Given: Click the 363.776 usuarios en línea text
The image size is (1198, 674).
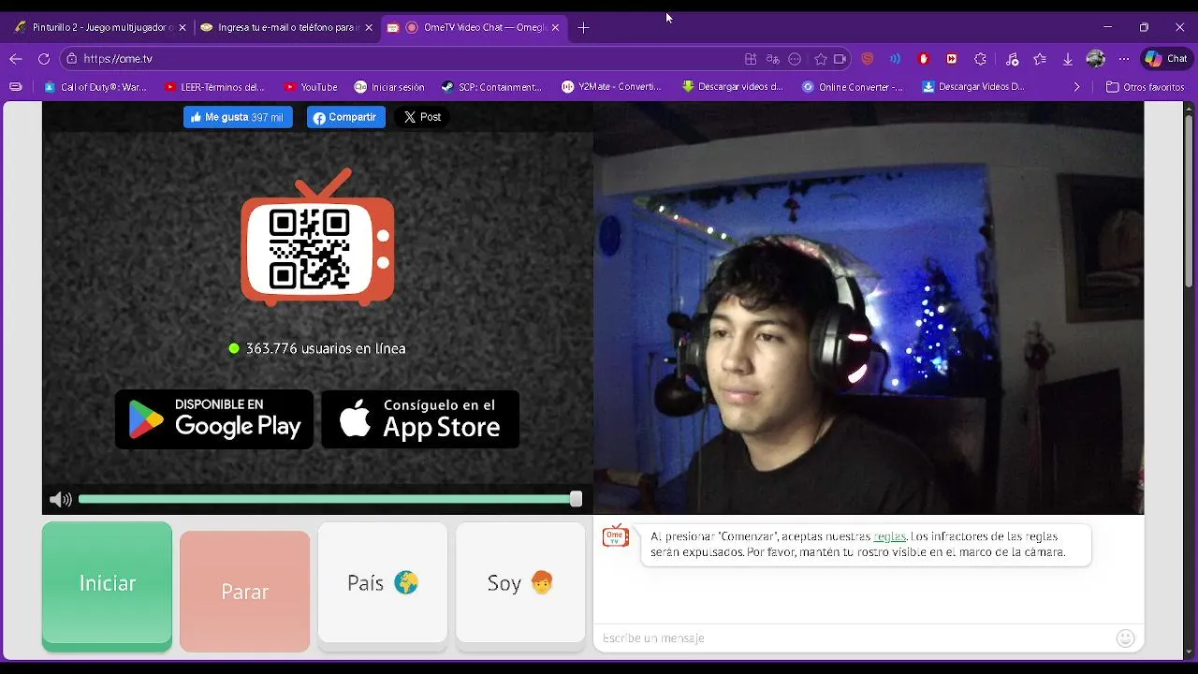Looking at the screenshot, I should coord(325,348).
